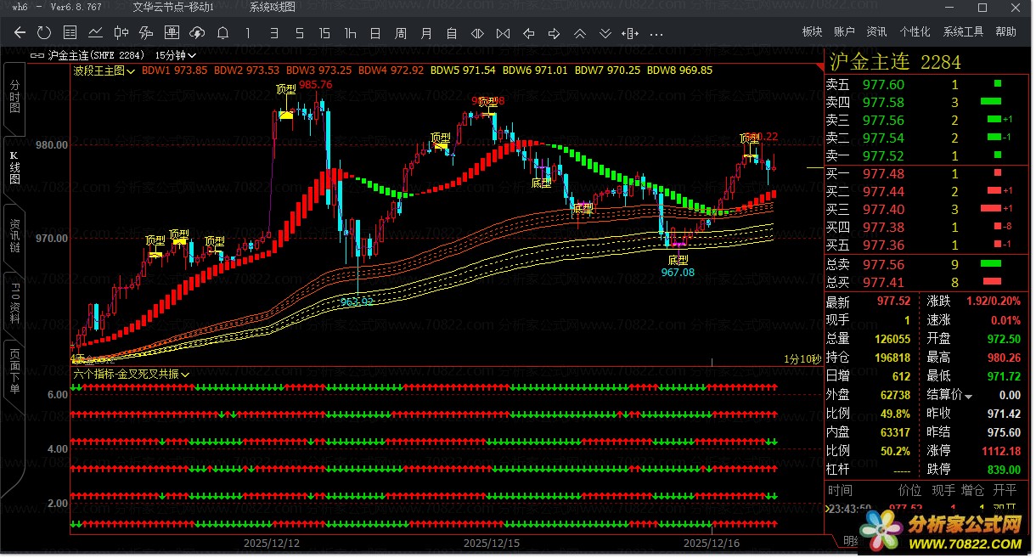Switch to weekly period 周

point(401,33)
